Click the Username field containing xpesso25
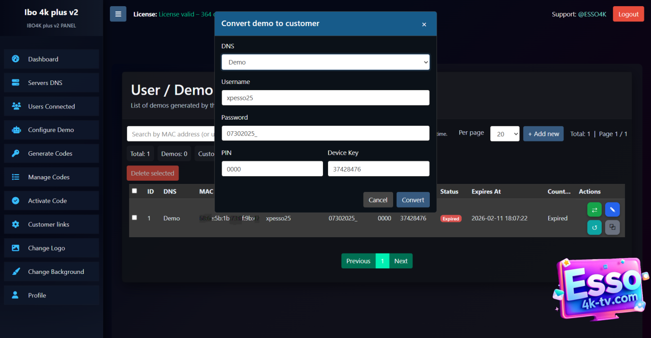651x338 pixels. 325,98
